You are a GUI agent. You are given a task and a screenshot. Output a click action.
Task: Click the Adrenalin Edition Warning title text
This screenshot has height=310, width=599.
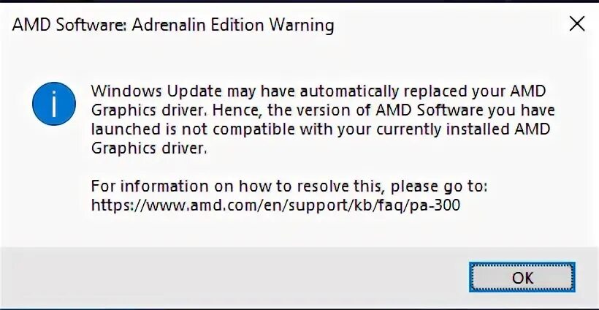coord(173,26)
